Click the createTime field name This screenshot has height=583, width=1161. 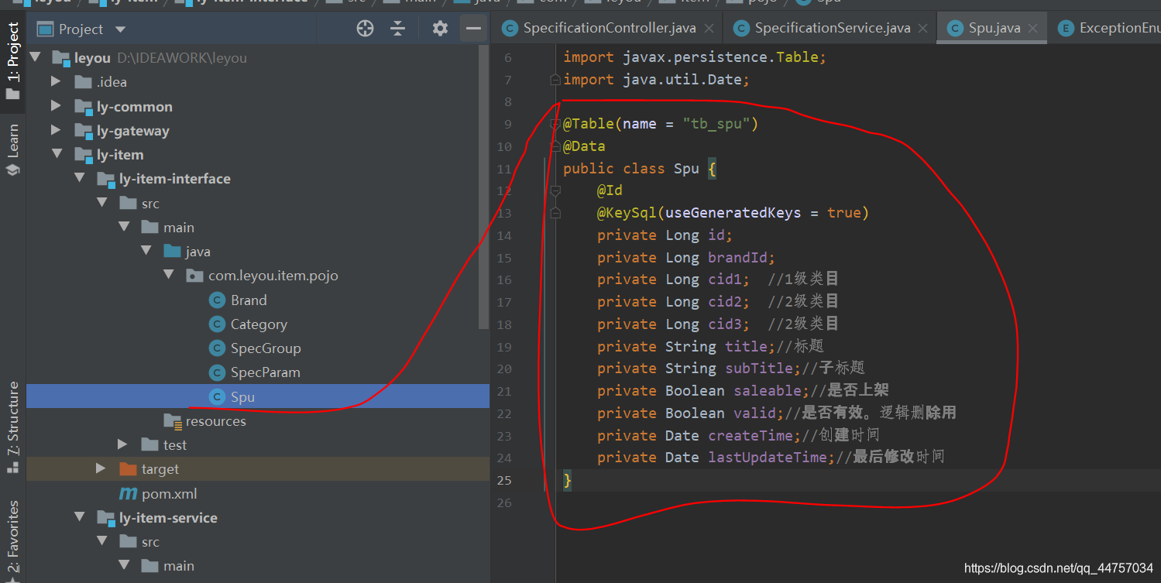coord(751,436)
